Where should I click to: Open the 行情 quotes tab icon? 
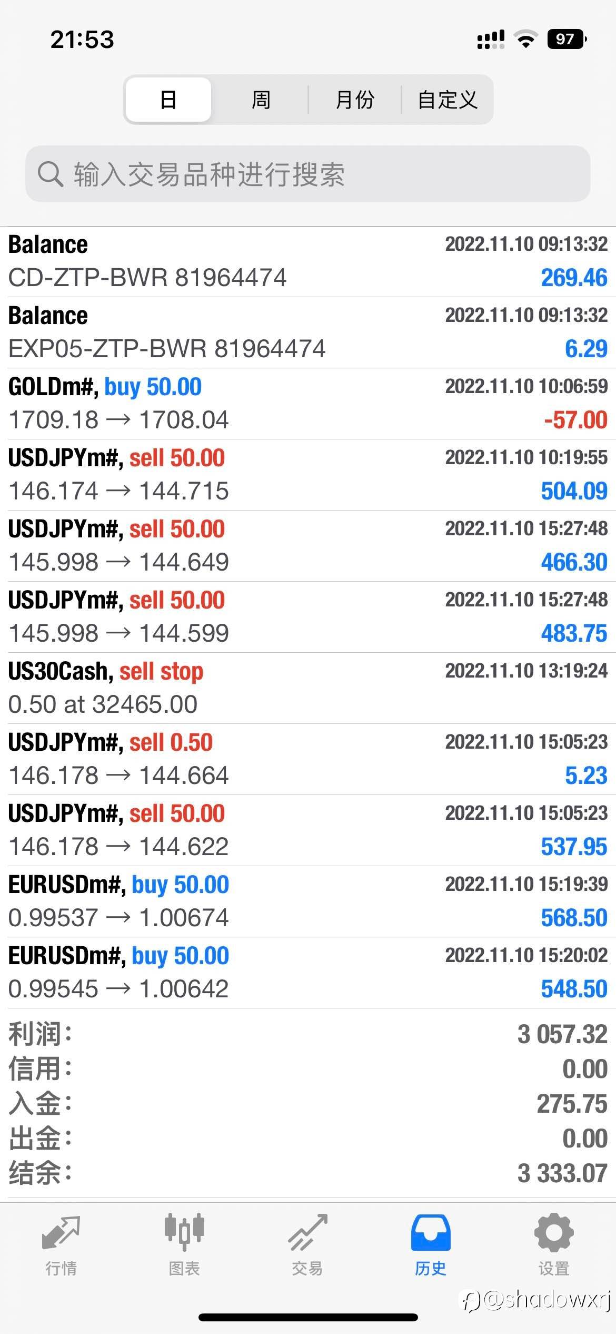pyautogui.click(x=61, y=1232)
